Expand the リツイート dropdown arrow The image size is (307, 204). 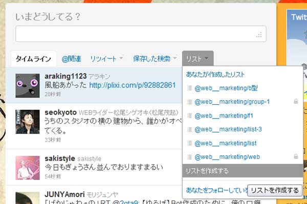click(x=121, y=58)
